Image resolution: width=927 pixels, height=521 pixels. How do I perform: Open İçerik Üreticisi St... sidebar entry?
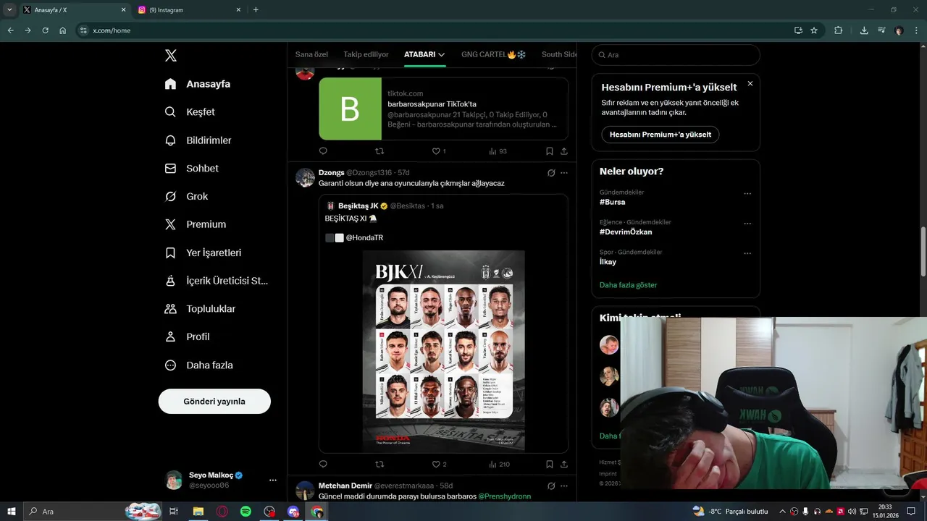point(216,281)
